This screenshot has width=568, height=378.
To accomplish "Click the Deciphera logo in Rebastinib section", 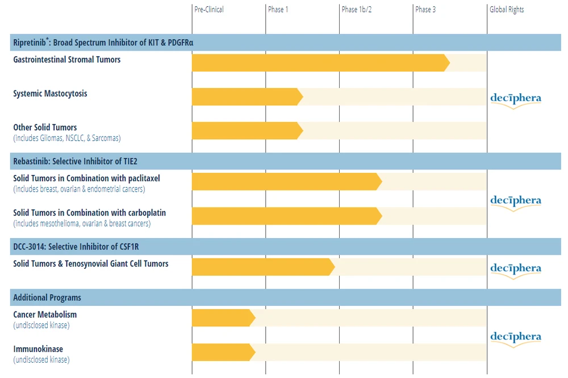I will pos(515,201).
